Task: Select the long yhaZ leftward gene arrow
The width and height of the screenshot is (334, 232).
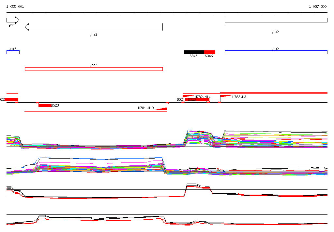Action: [94, 27]
